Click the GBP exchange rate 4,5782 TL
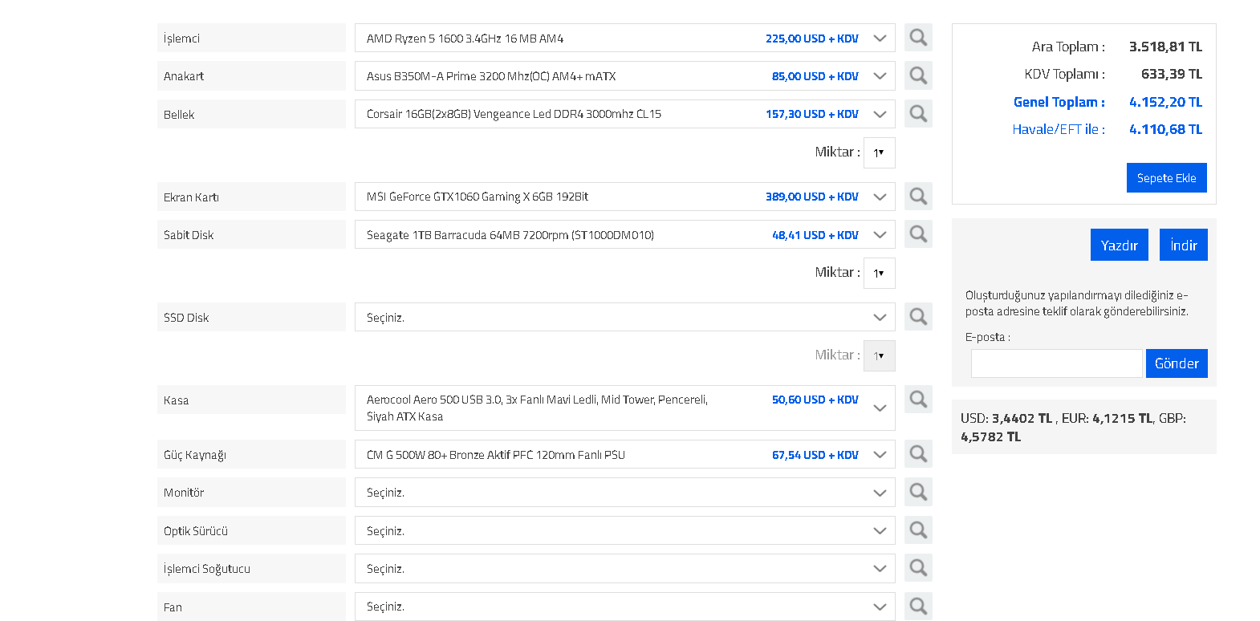This screenshot has width=1260, height=621. point(990,436)
